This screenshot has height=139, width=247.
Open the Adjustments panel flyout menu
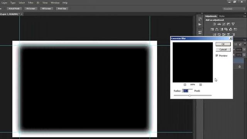[x=244, y=16]
